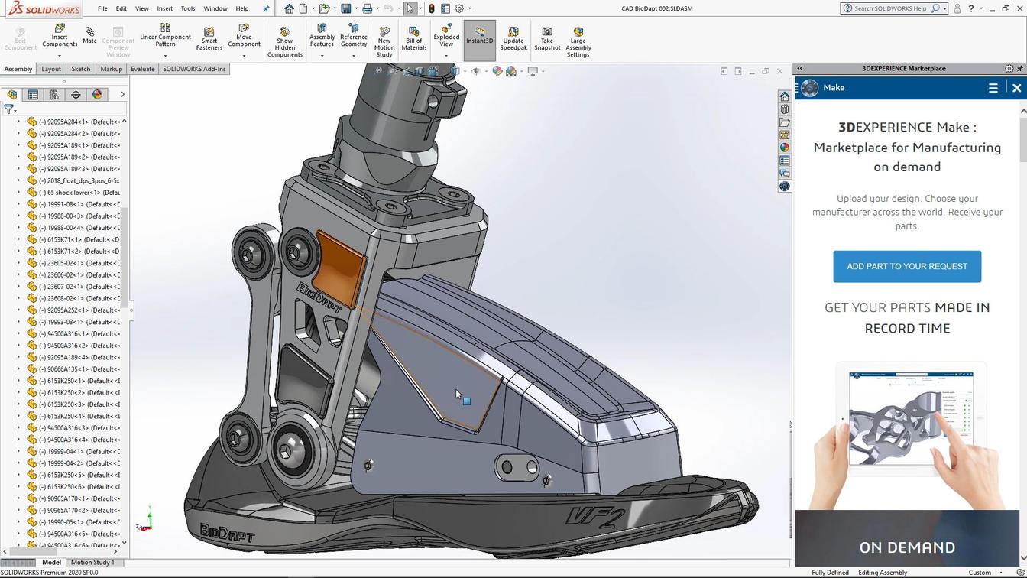Click Show Hidden Components
The image size is (1027, 578).
click(285, 42)
